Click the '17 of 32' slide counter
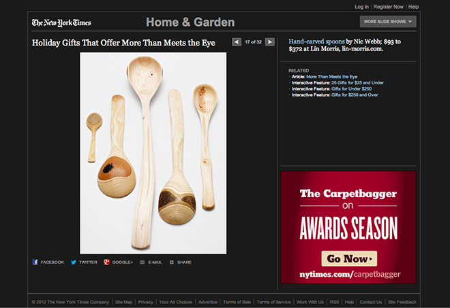 [253, 42]
